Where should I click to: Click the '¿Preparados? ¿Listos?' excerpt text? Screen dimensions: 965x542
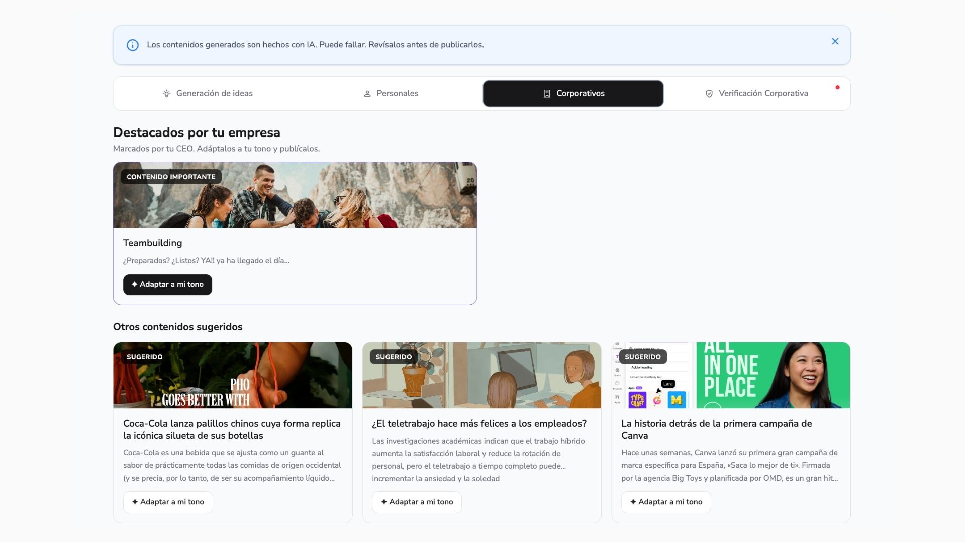206,261
